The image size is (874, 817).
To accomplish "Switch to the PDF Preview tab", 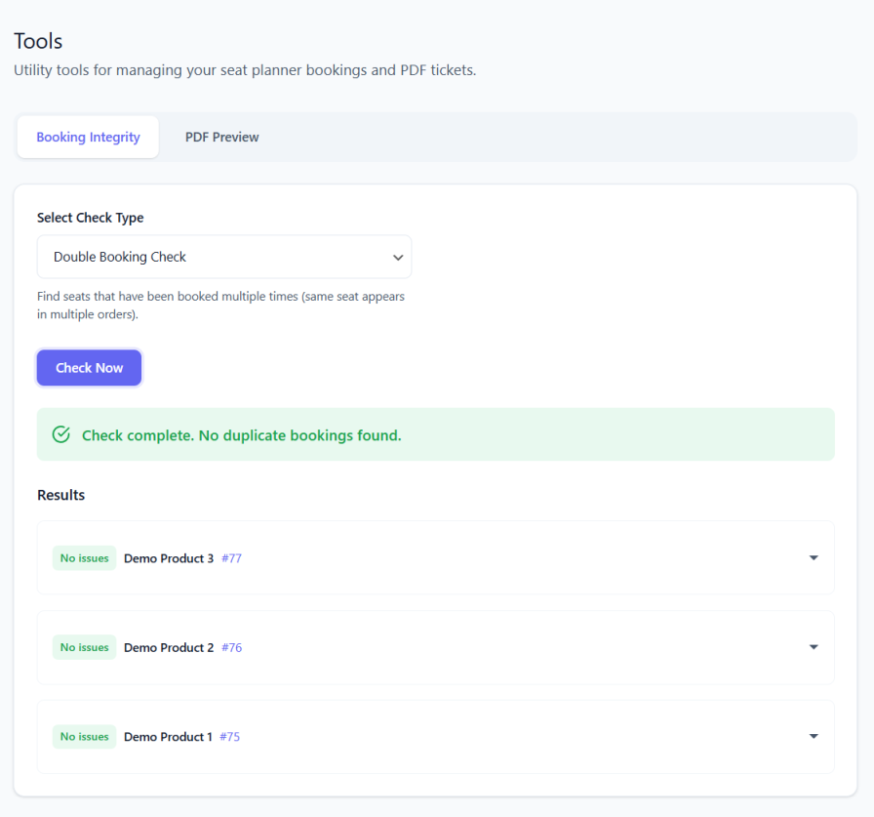I will [222, 138].
